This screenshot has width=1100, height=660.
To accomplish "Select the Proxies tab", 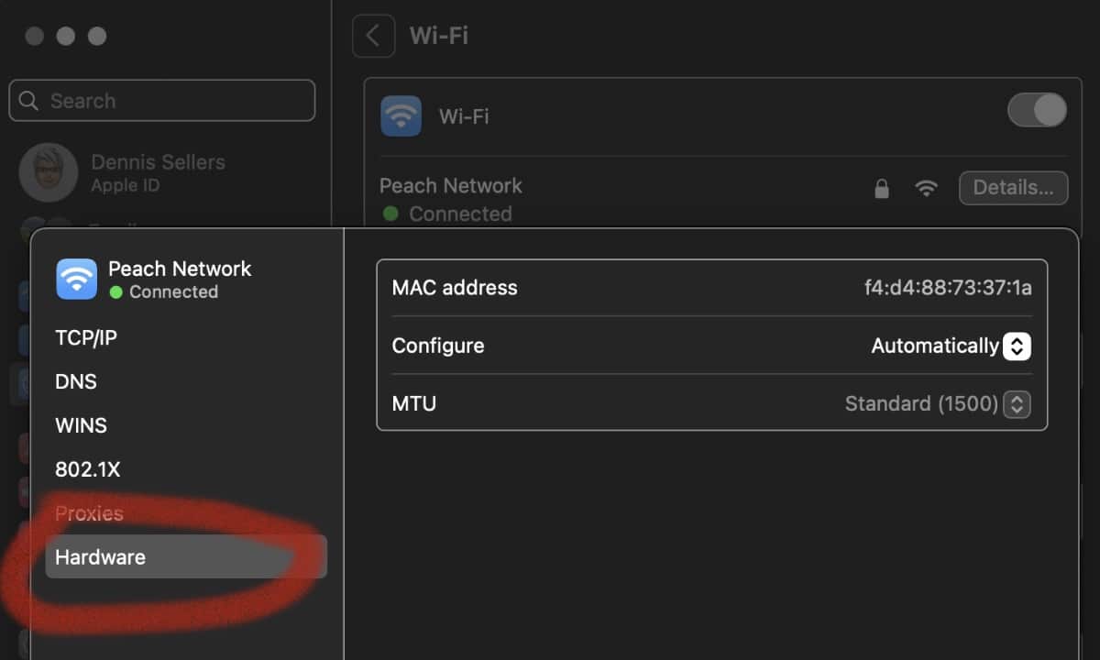I will [89, 513].
